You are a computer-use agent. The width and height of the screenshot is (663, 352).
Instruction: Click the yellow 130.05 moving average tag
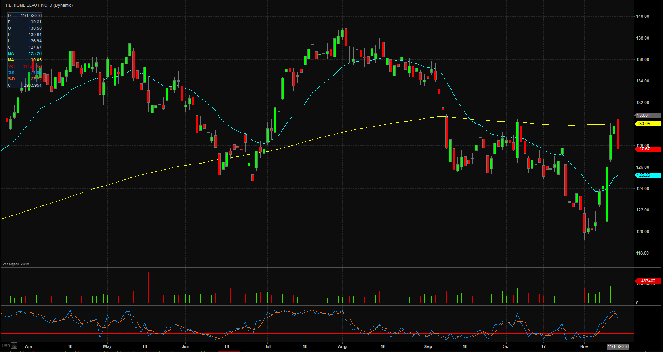coord(648,124)
